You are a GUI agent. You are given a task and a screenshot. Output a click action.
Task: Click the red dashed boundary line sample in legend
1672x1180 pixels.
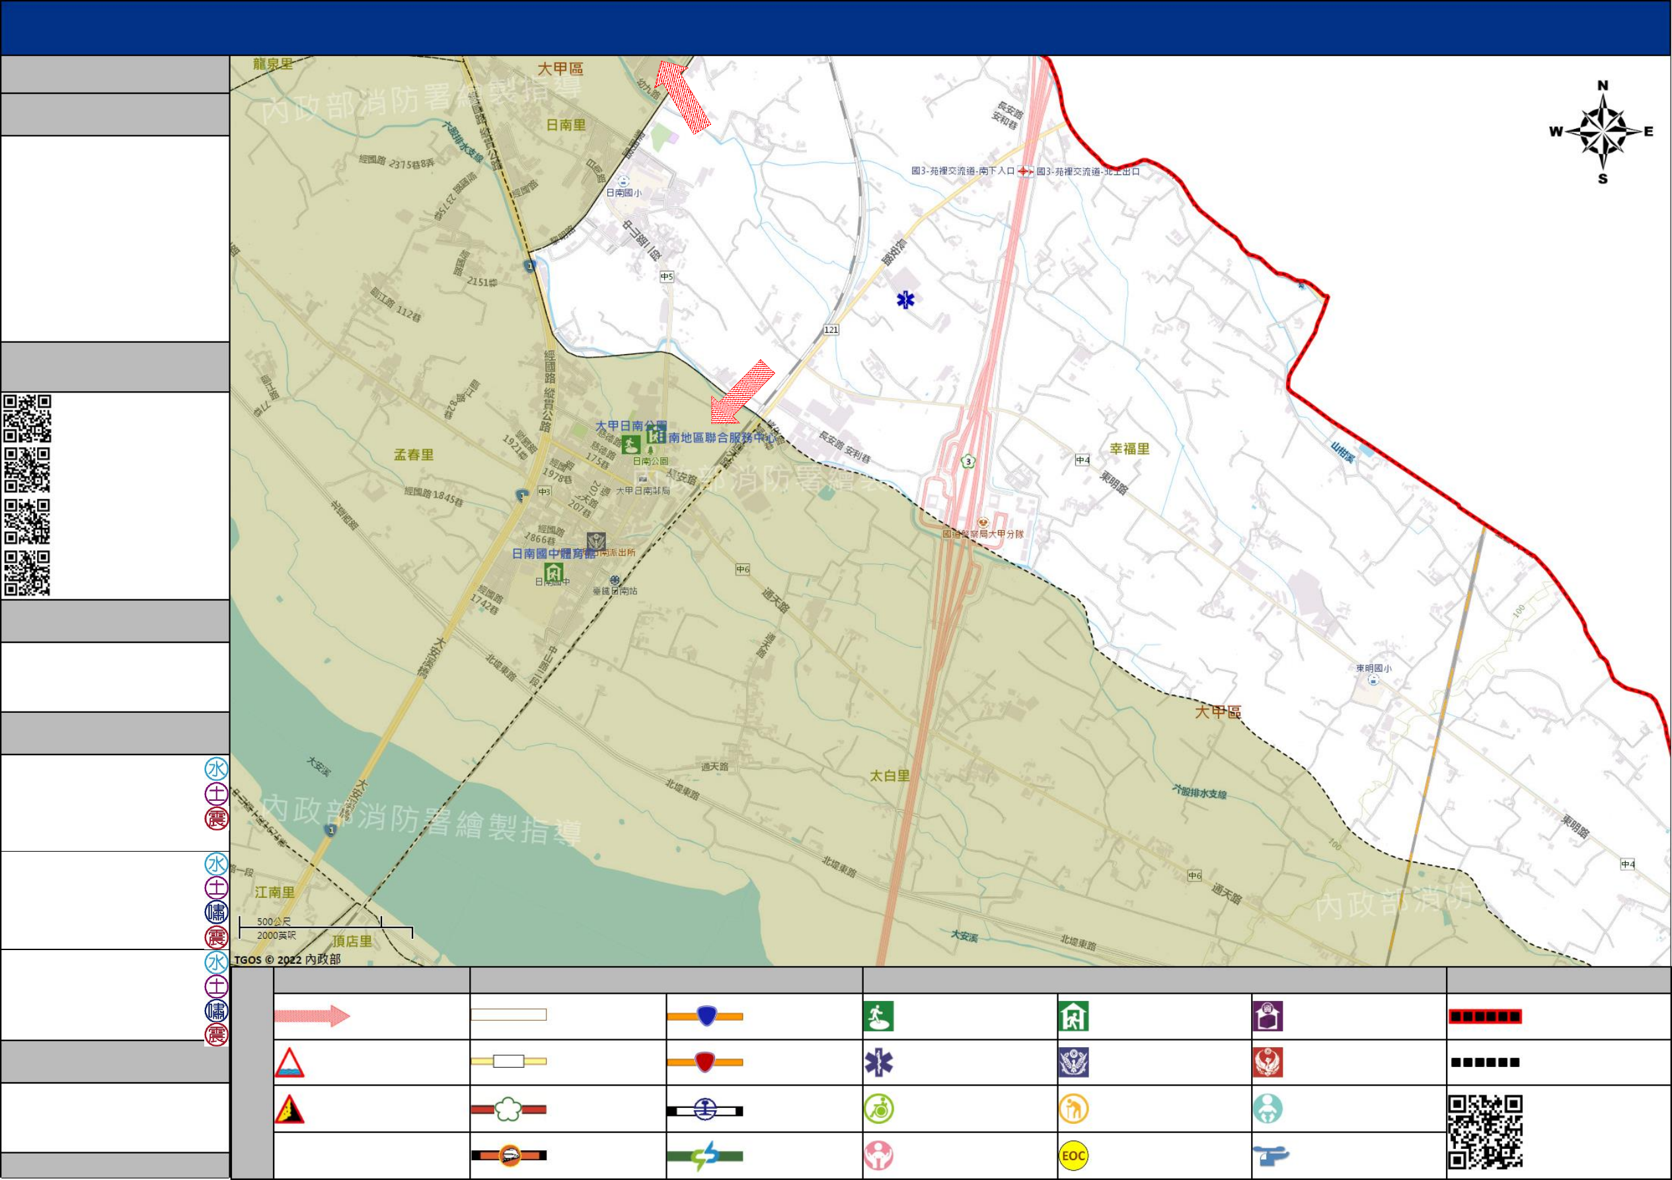coord(1486,1016)
